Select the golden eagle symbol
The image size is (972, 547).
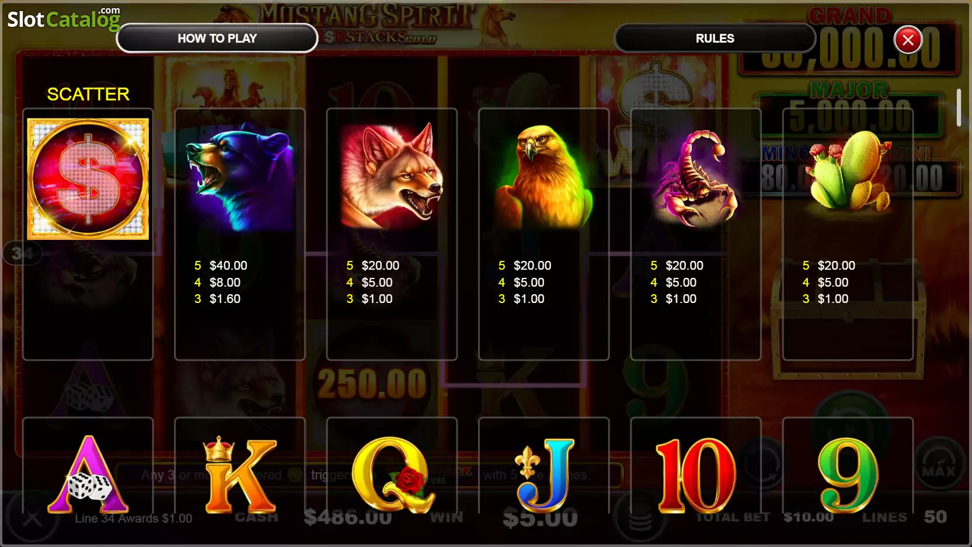[544, 177]
